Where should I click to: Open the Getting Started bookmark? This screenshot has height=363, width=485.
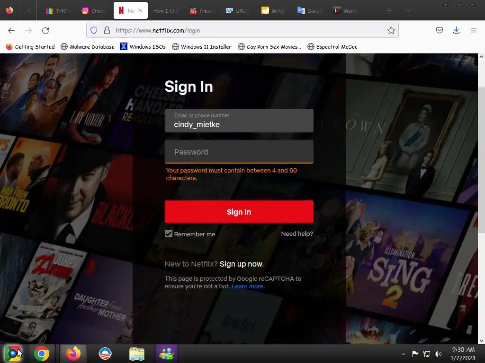(x=30, y=47)
